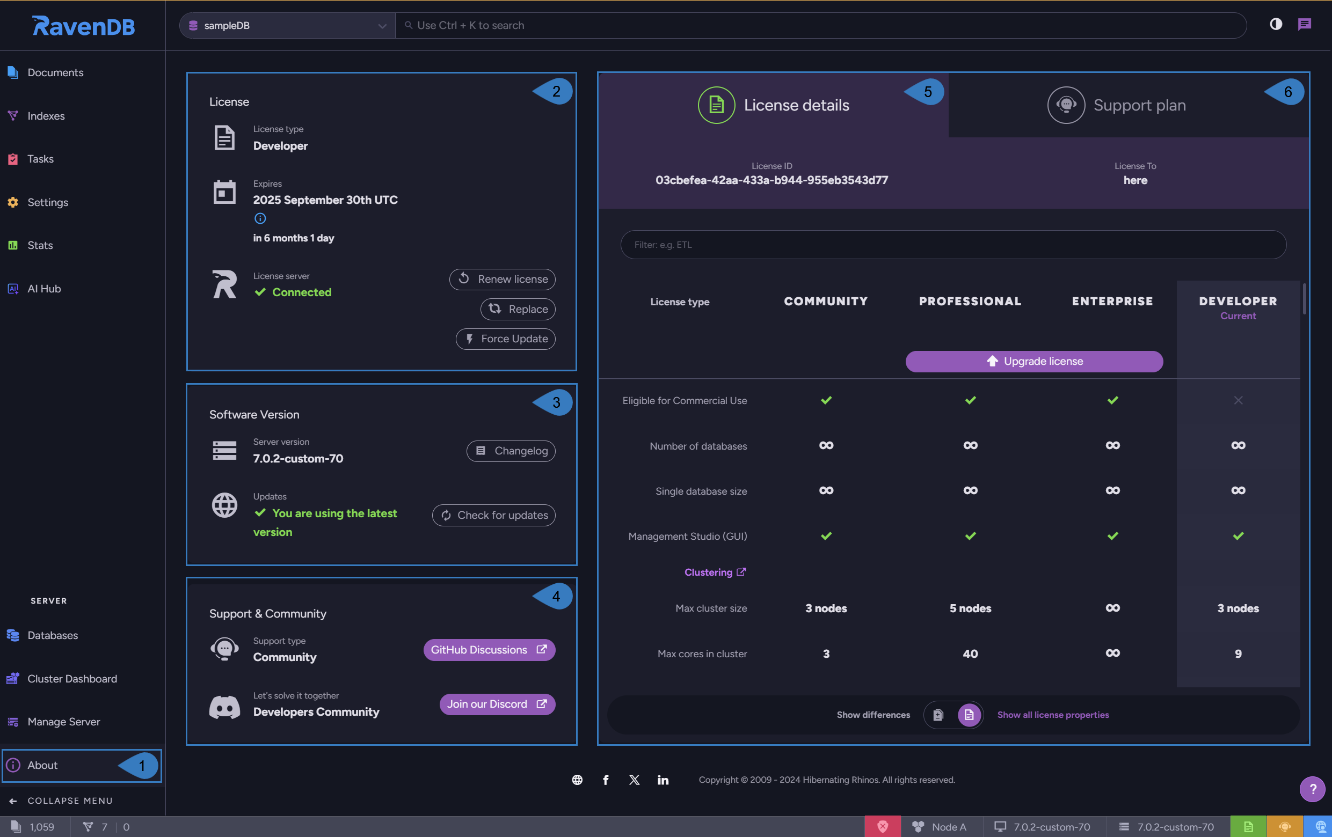Click the blue globe icon in status bar
1332x837 pixels.
(x=1318, y=826)
